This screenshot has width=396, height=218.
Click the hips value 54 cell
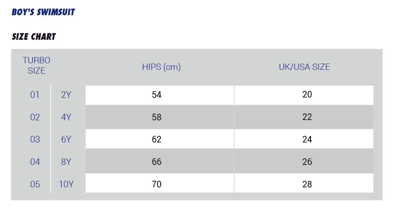pyautogui.click(x=157, y=95)
